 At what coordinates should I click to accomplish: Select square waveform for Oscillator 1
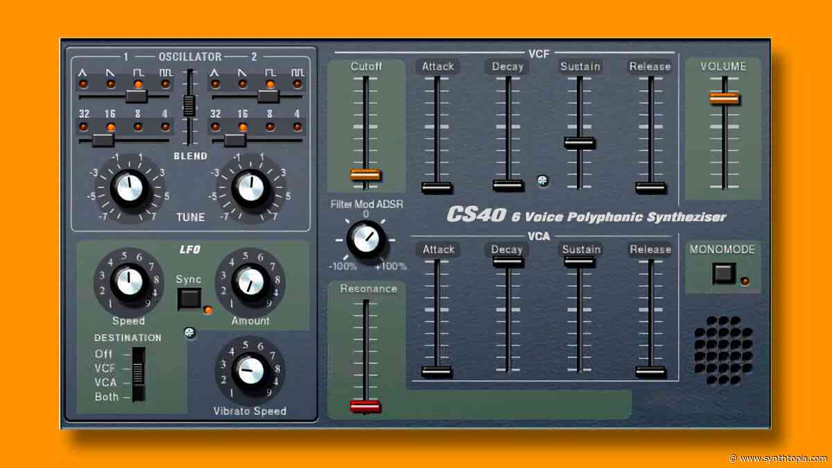(x=138, y=84)
